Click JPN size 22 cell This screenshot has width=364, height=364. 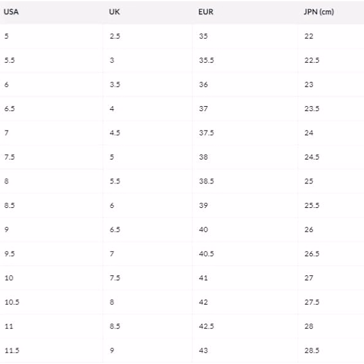(309, 36)
